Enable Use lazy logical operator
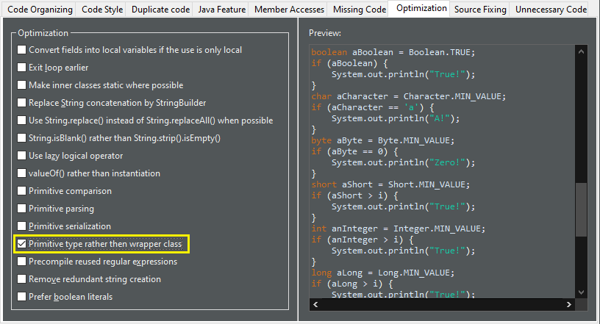 coord(22,156)
